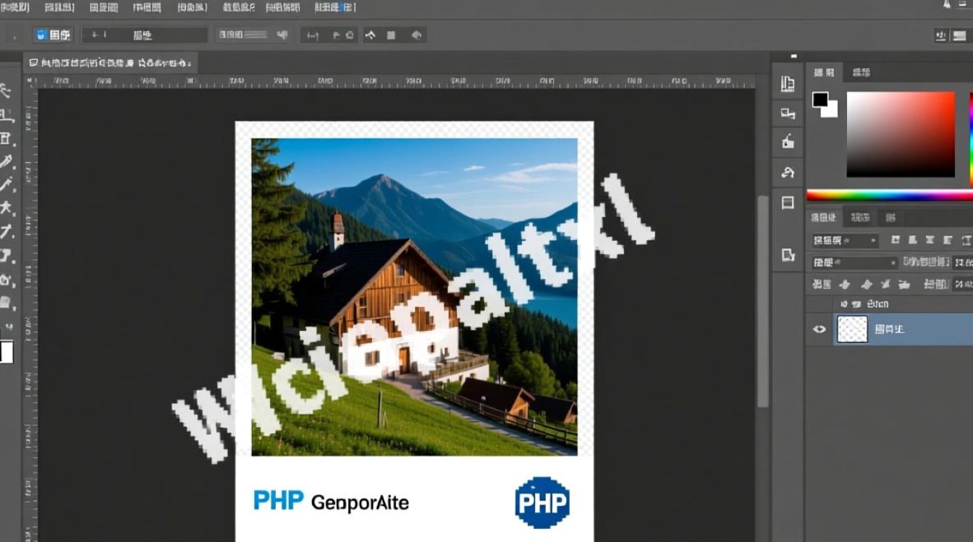Click the selected layer's checkered thumbnail
This screenshot has width=973, height=542.
(852, 329)
